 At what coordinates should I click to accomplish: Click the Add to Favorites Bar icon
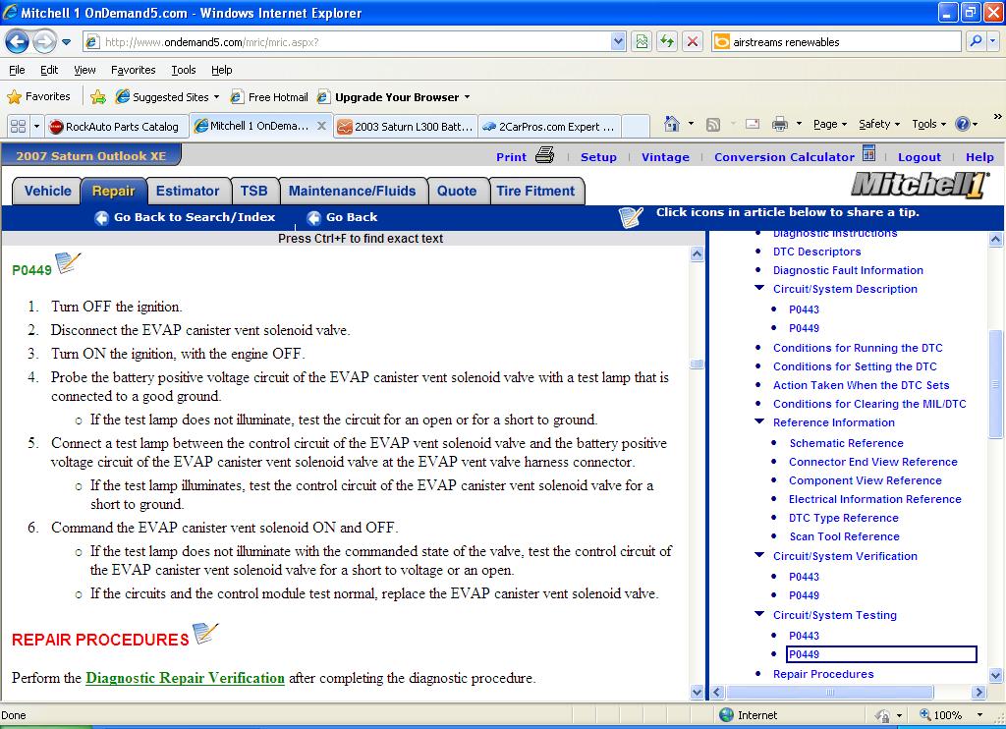coord(98,97)
